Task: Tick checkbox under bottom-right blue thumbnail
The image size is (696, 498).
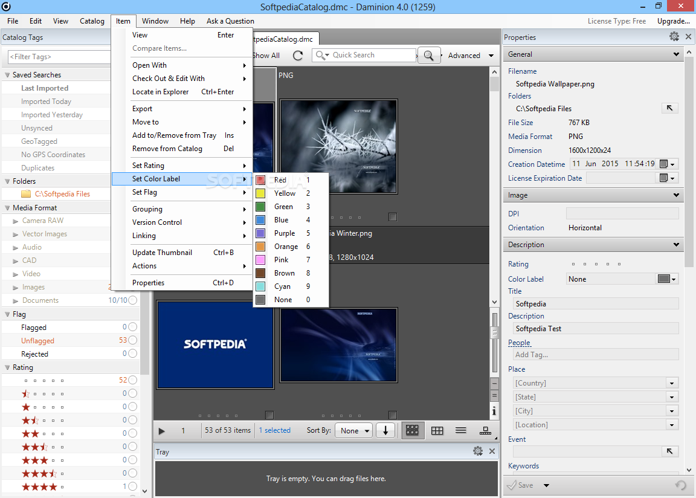Action: (392, 415)
